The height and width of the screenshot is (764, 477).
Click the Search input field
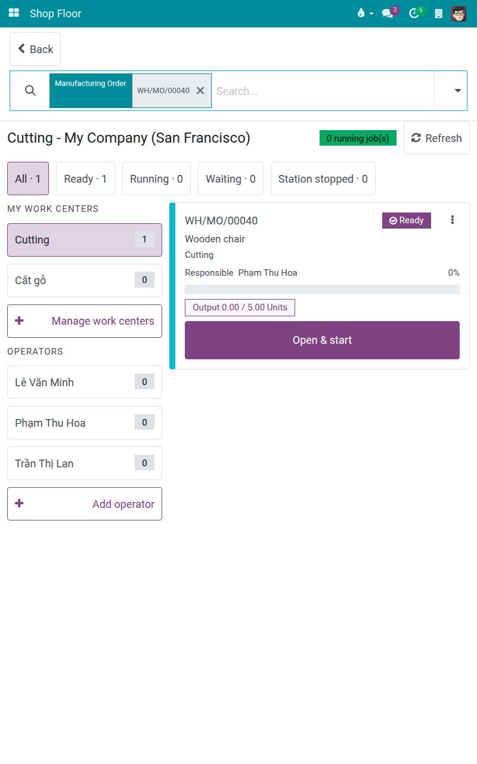pyautogui.click(x=323, y=91)
